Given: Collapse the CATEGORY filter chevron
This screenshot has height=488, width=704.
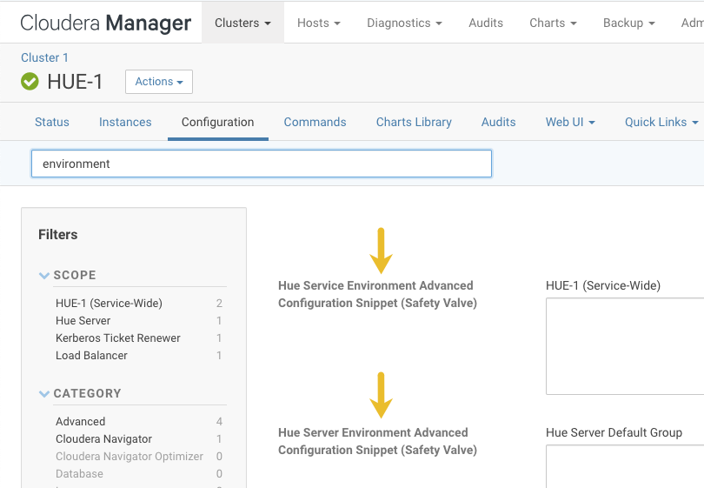Looking at the screenshot, I should 44,394.
